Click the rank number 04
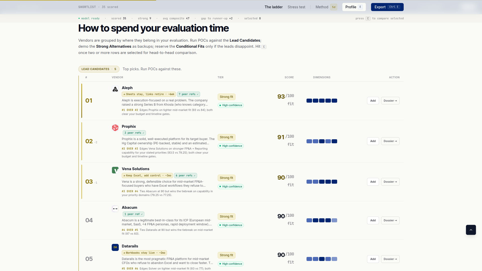Viewport: 482px width, 271px height. pyautogui.click(x=89, y=220)
